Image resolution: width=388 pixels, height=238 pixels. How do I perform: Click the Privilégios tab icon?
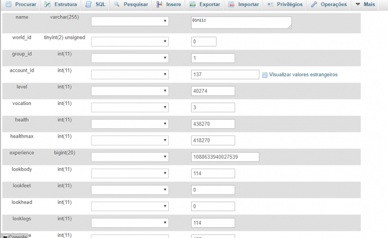270,4
